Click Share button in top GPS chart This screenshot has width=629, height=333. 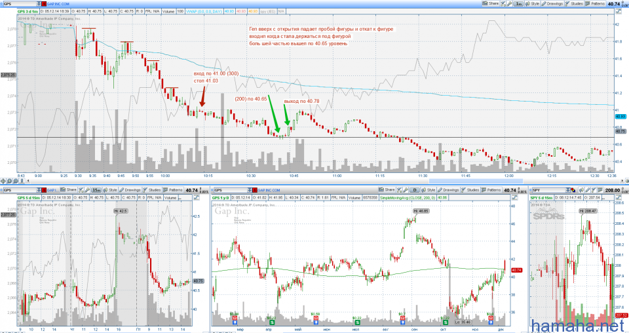tap(491, 4)
